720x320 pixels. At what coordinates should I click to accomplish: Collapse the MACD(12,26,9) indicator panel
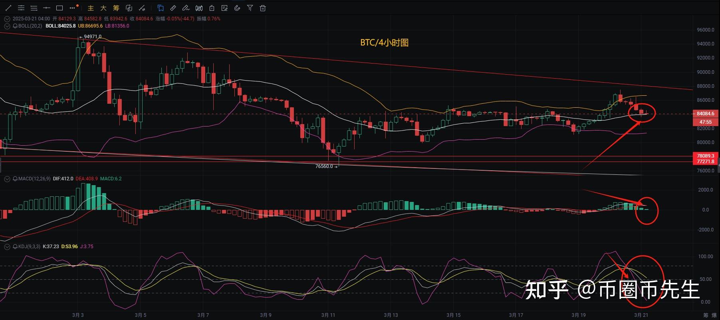pyautogui.click(x=7, y=179)
